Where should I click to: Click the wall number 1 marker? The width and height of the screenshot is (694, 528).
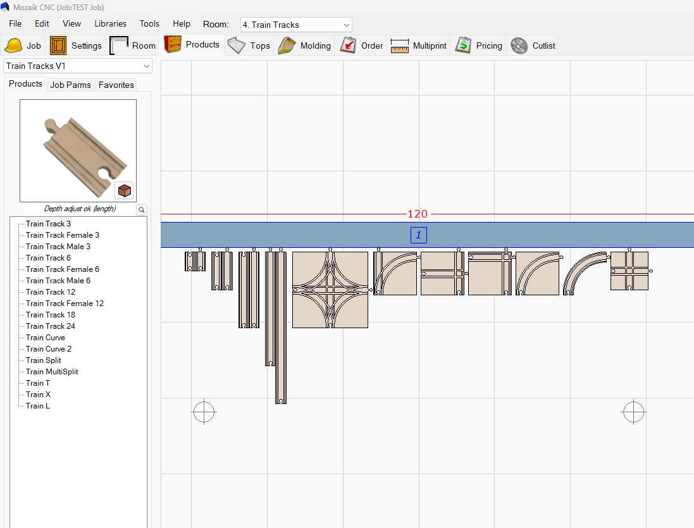pos(418,235)
